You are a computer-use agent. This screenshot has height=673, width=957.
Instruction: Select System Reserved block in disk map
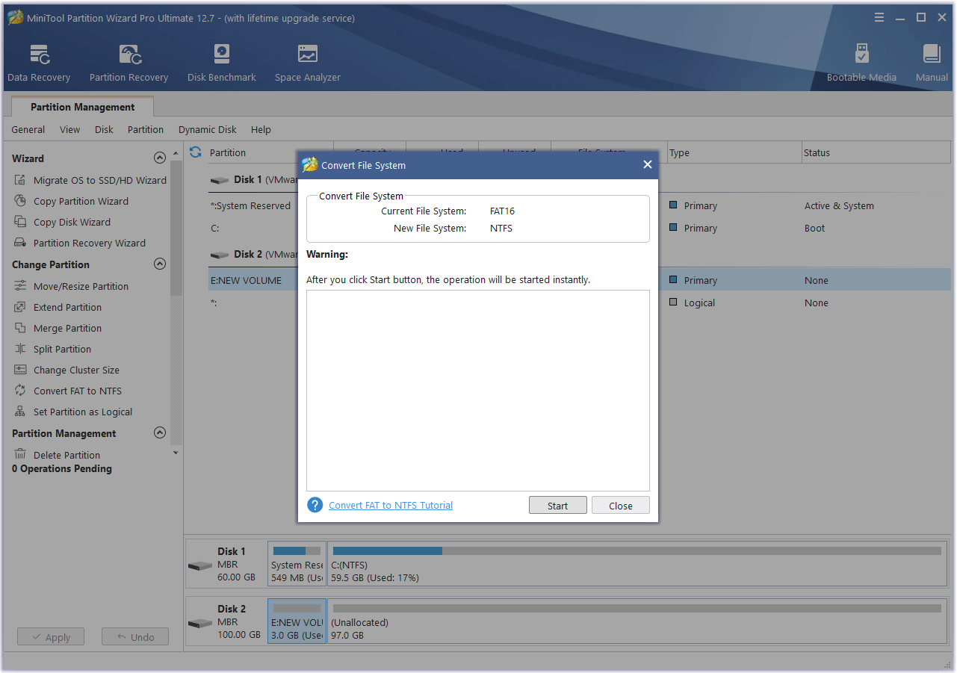click(297, 564)
